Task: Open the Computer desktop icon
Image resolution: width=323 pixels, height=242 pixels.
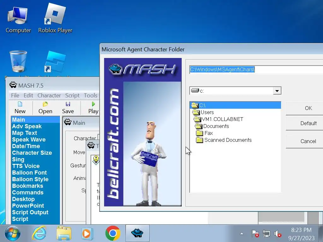Action: [x=18, y=20]
